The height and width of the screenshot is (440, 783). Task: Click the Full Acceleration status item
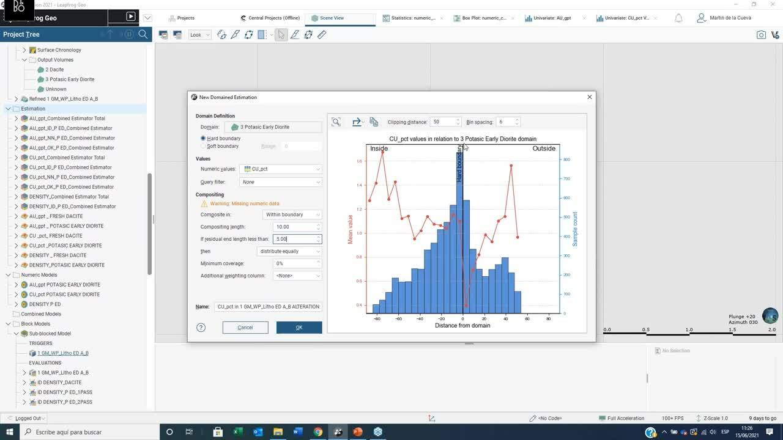pos(621,419)
